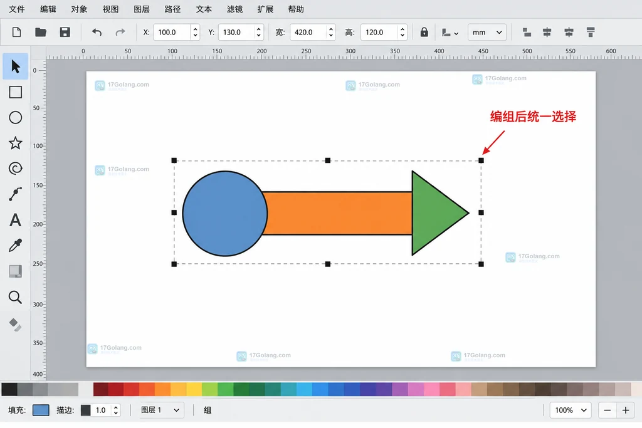This screenshot has height=428, width=642.
Task: Toggle the width-height ratio lock
Action: pyautogui.click(x=424, y=33)
